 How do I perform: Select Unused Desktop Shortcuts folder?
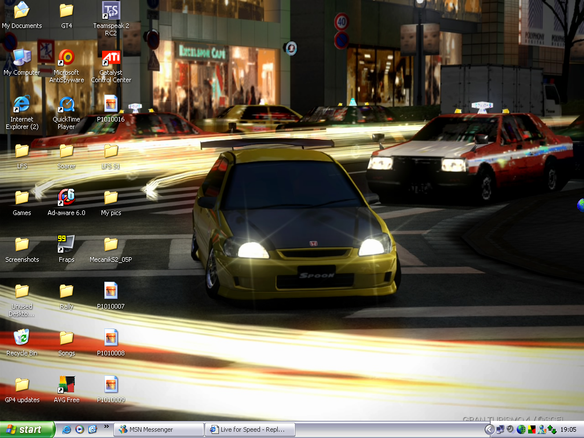(22, 300)
